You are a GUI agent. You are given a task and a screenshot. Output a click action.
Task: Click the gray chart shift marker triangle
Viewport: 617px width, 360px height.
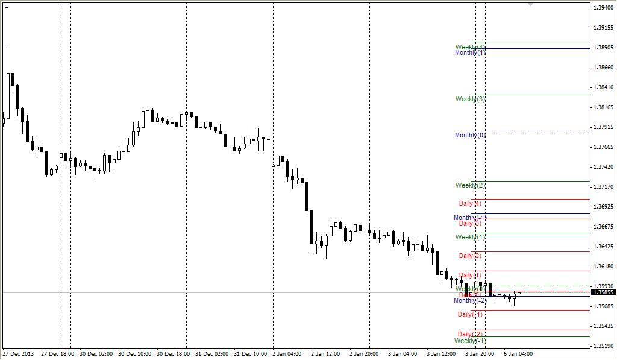tap(530, 4)
